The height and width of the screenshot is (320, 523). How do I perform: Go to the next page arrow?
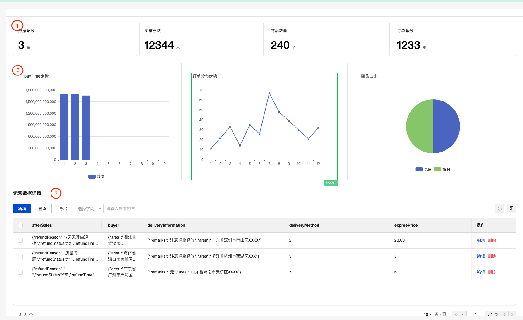[505, 314]
